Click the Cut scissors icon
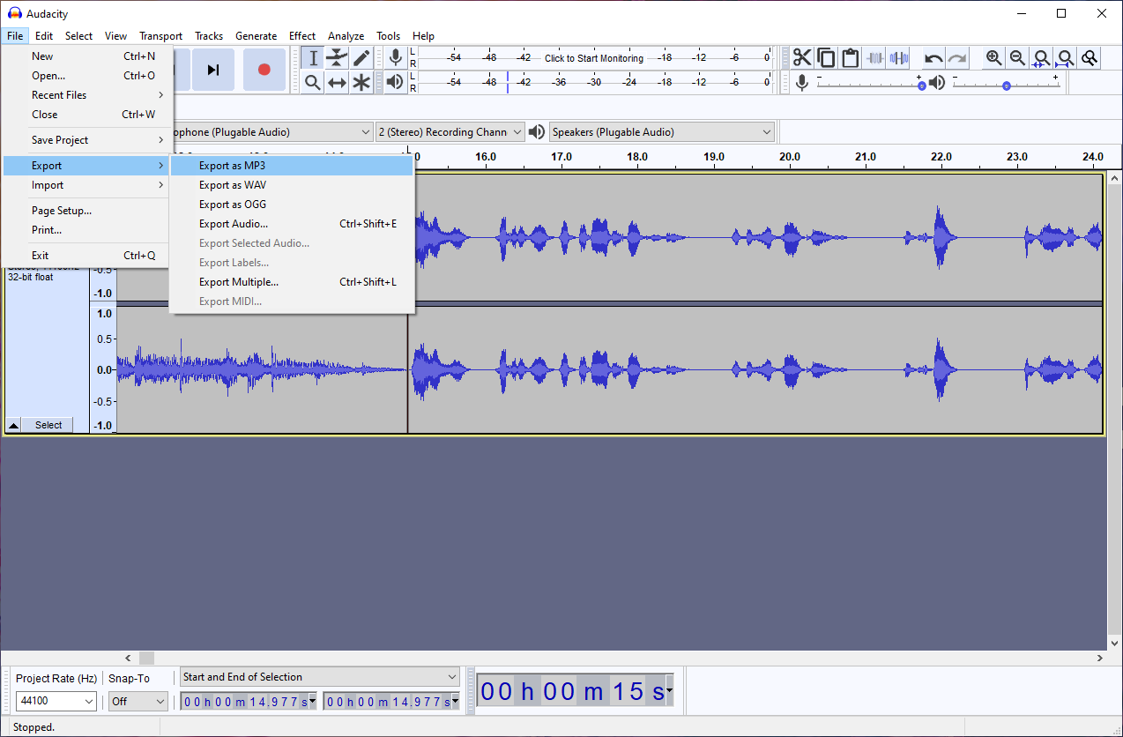 click(801, 58)
